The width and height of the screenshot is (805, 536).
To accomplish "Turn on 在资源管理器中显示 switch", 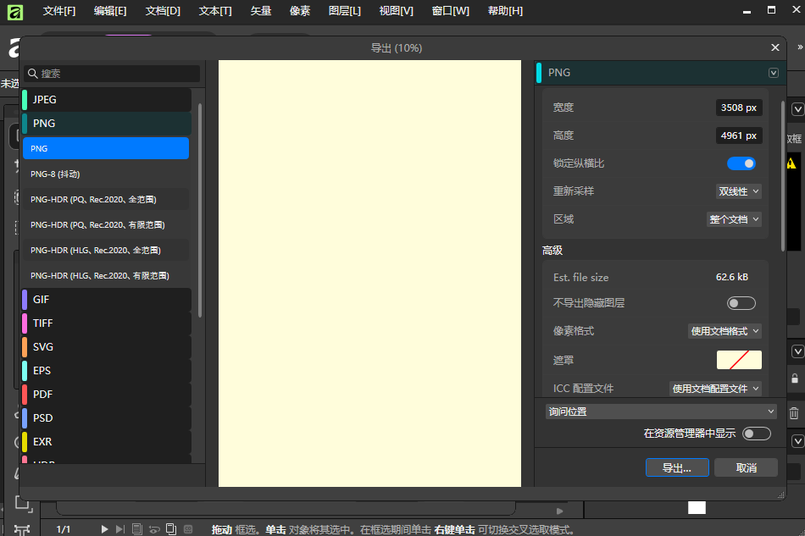I will [756, 434].
